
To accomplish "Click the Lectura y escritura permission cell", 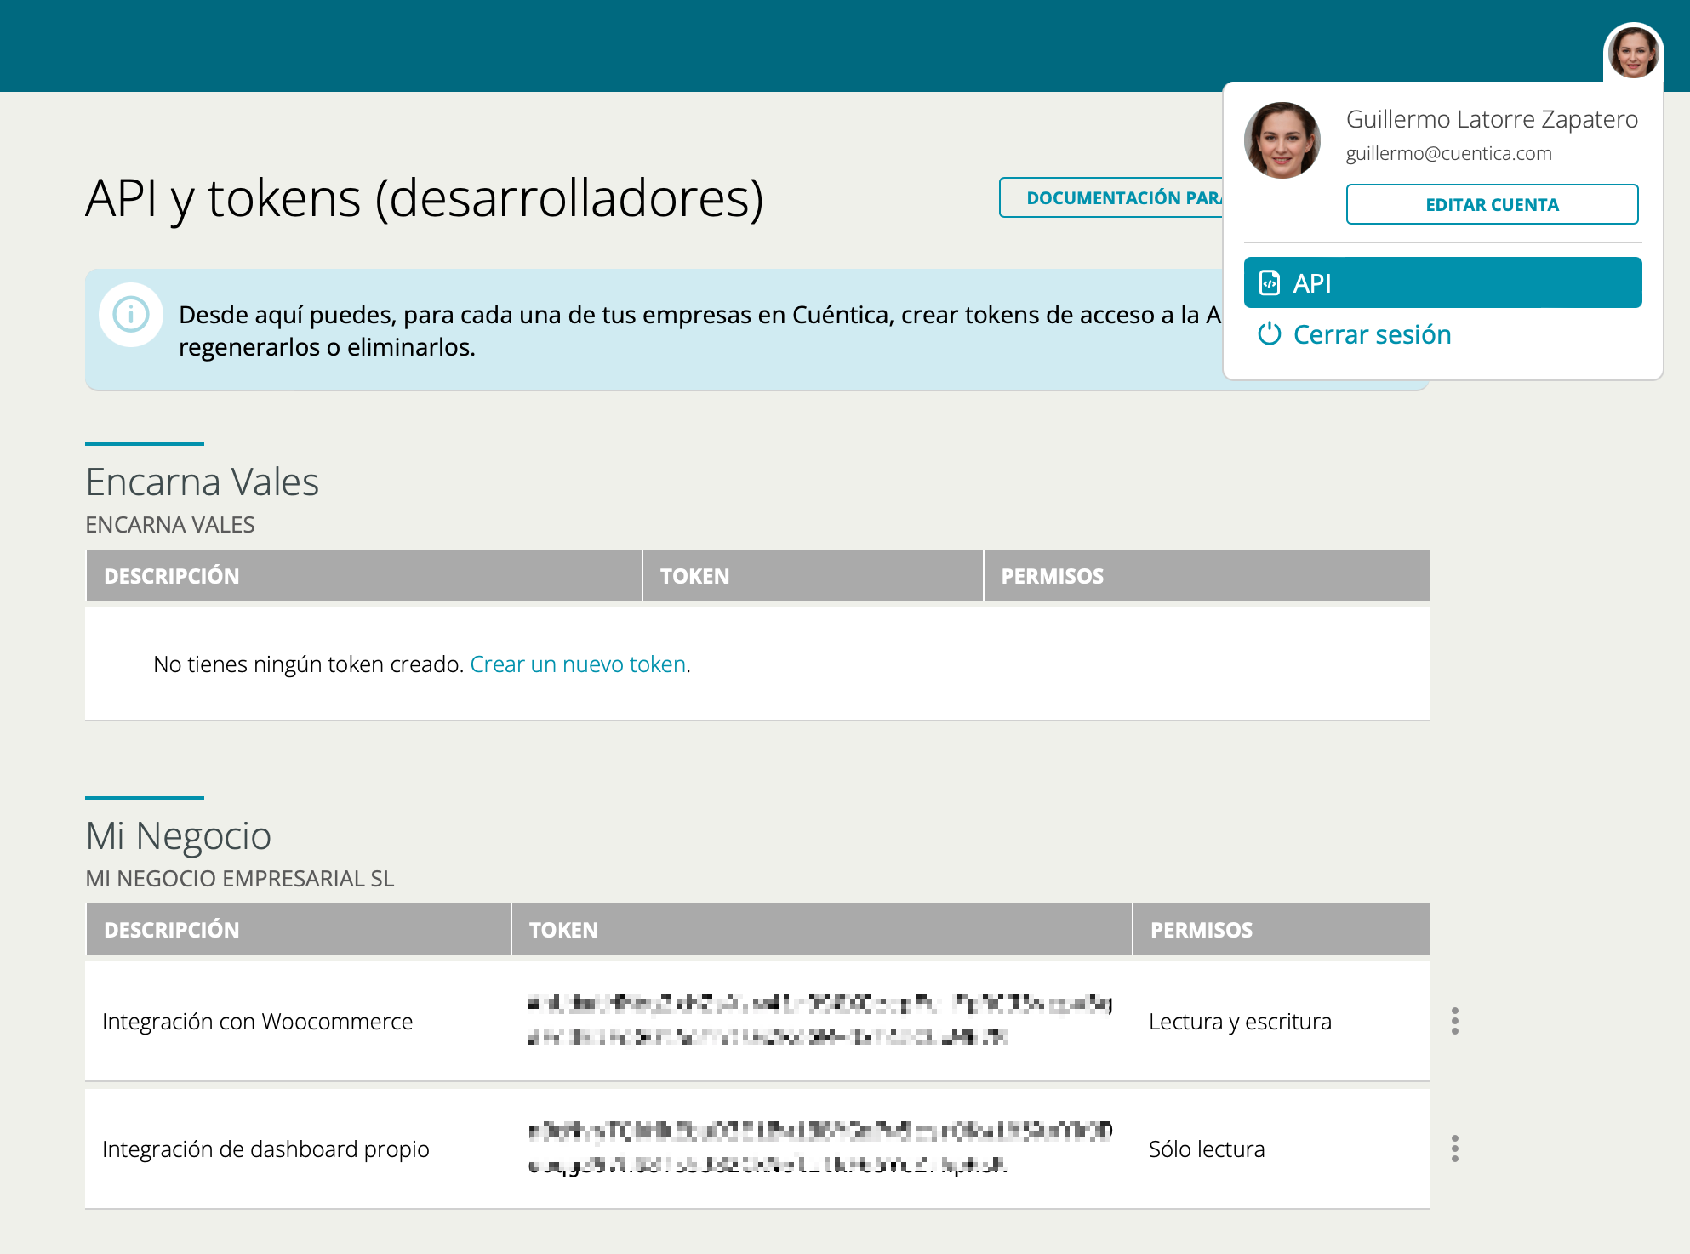I will [x=1240, y=1021].
